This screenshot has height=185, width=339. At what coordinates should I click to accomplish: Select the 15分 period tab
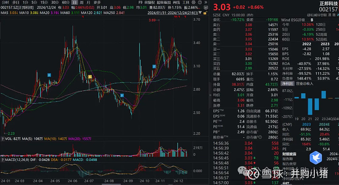coord(44,3)
